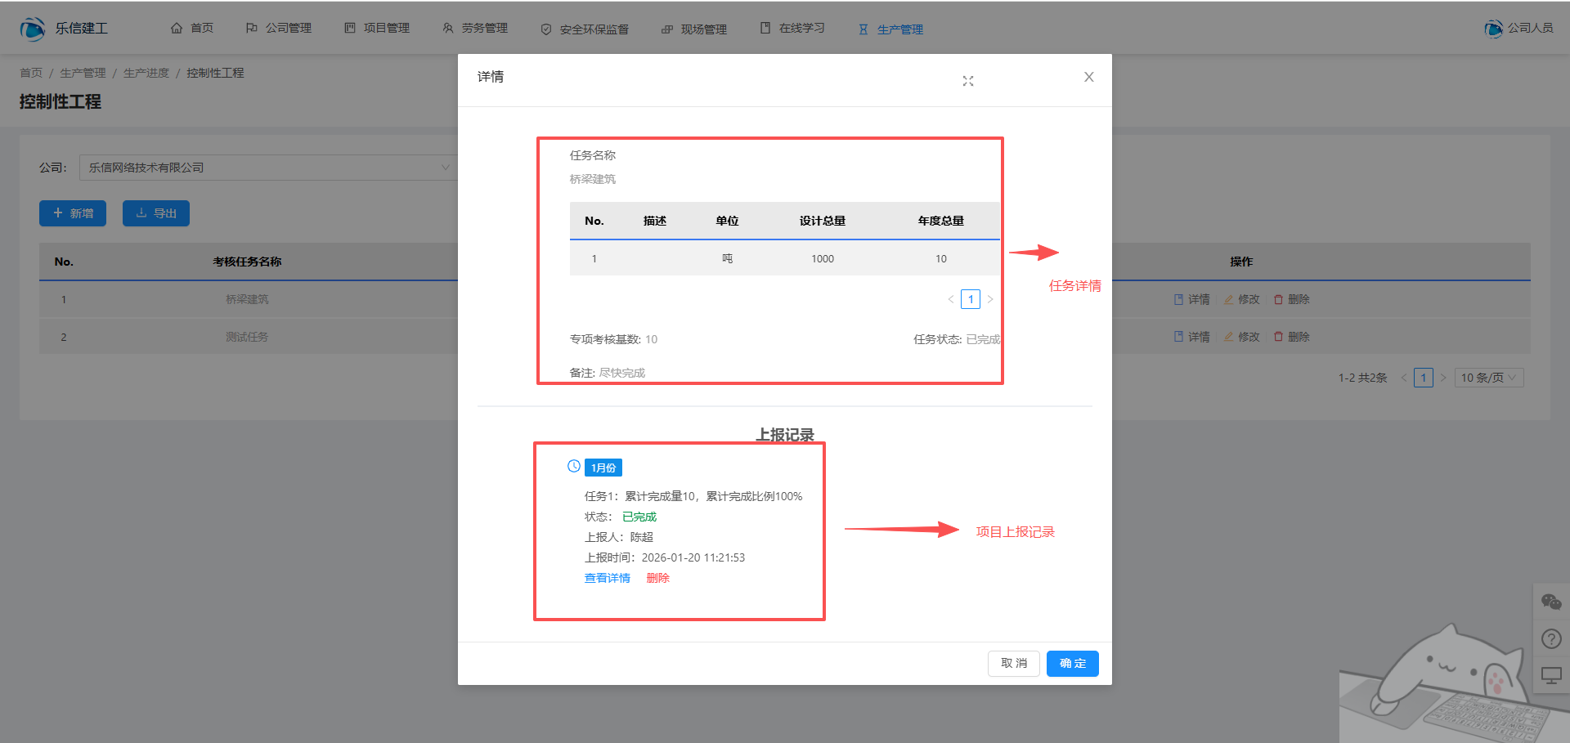
Task: Click the 乐信建工 logo icon
Action: [x=33, y=29]
